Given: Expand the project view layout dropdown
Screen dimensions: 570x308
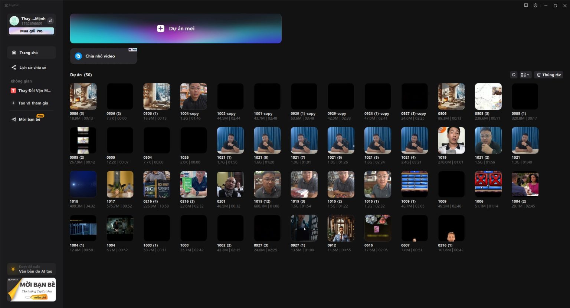Looking at the screenshot, I should tap(525, 75).
